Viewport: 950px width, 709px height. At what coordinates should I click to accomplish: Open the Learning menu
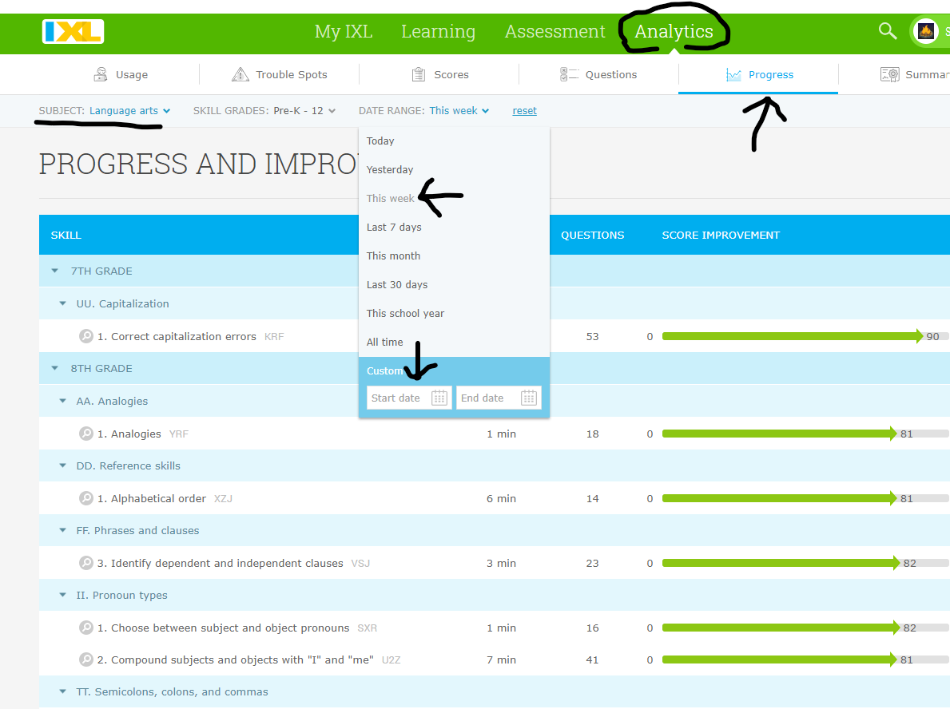point(438,31)
